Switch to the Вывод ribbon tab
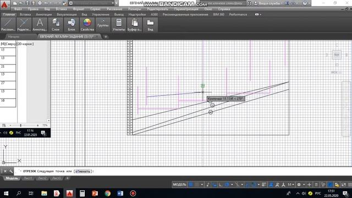This screenshot has width=352, height=198. 119,14
